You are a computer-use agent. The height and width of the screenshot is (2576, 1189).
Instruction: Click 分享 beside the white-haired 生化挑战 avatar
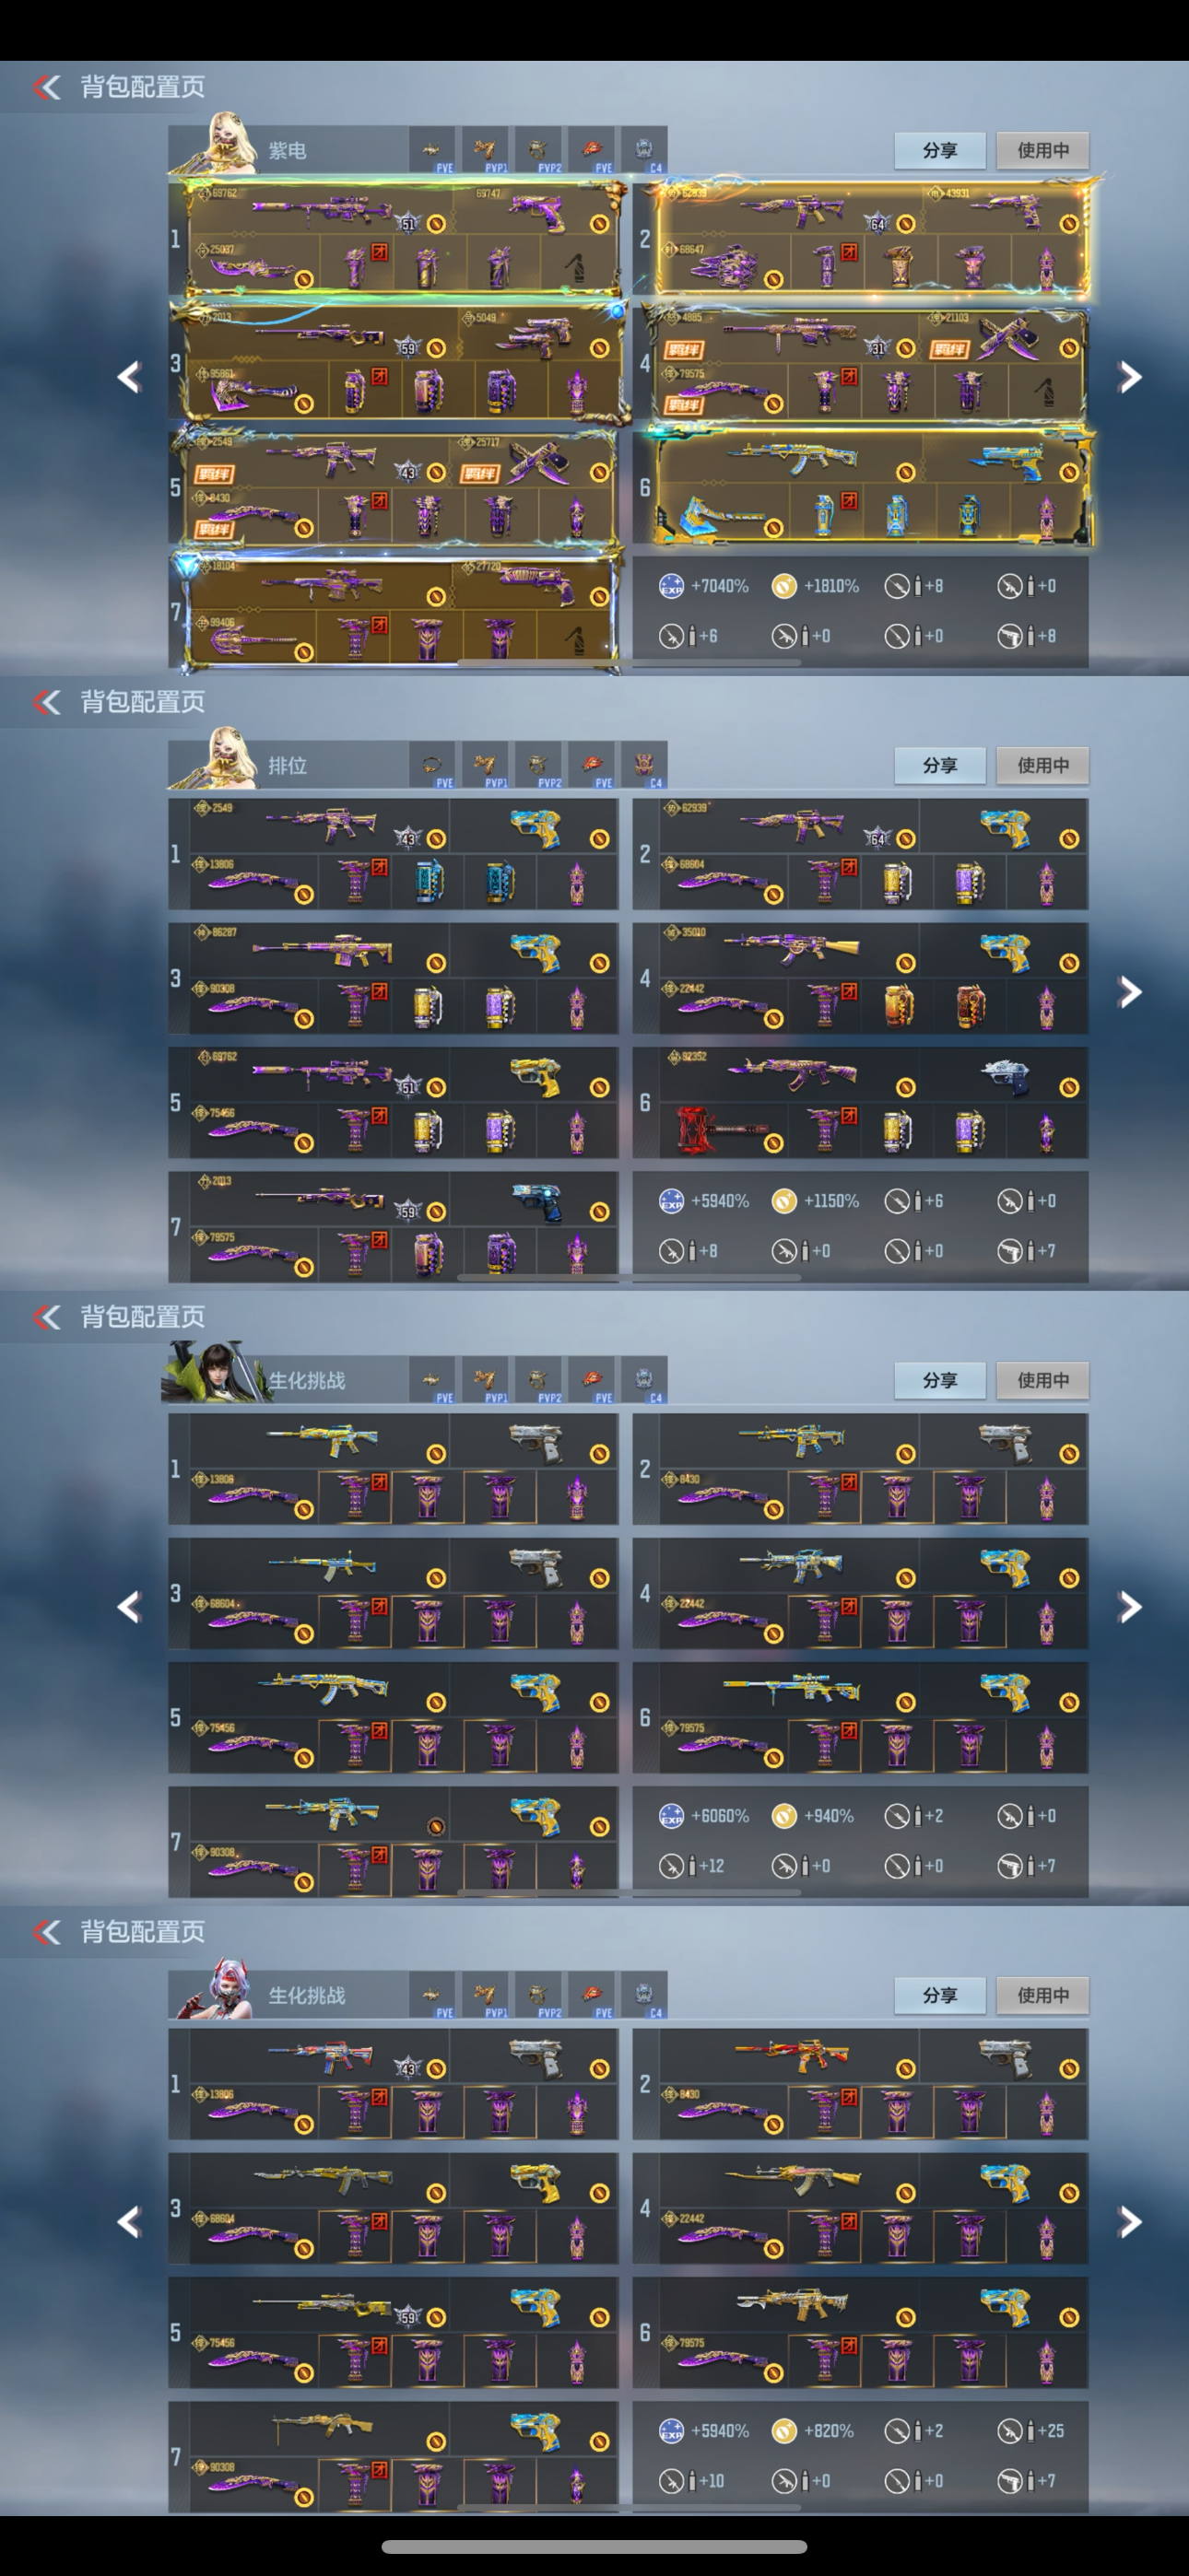(x=940, y=1995)
